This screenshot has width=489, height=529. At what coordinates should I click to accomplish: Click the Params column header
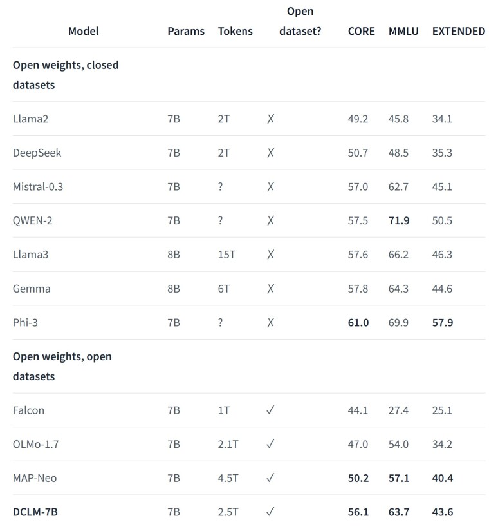186,31
